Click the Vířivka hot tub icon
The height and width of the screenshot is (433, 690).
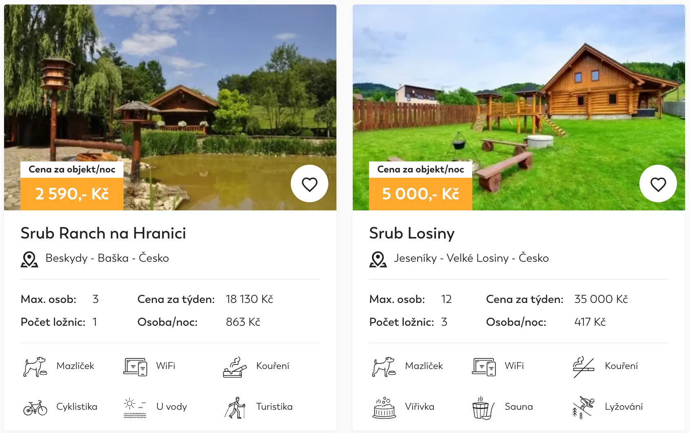pos(384,407)
